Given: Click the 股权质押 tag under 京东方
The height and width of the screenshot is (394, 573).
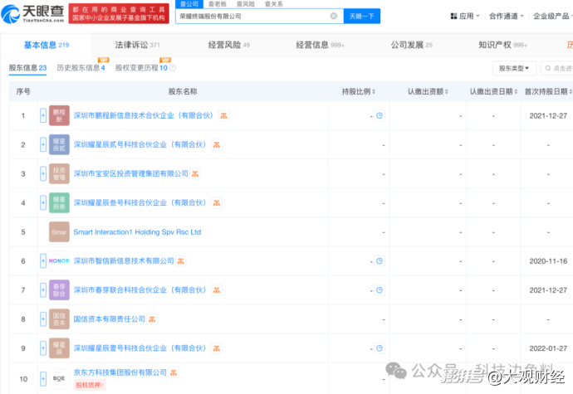Looking at the screenshot, I should pos(90,385).
